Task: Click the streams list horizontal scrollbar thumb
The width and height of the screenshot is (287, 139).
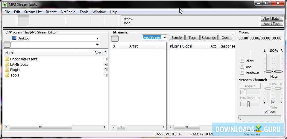Action: tap(121, 127)
